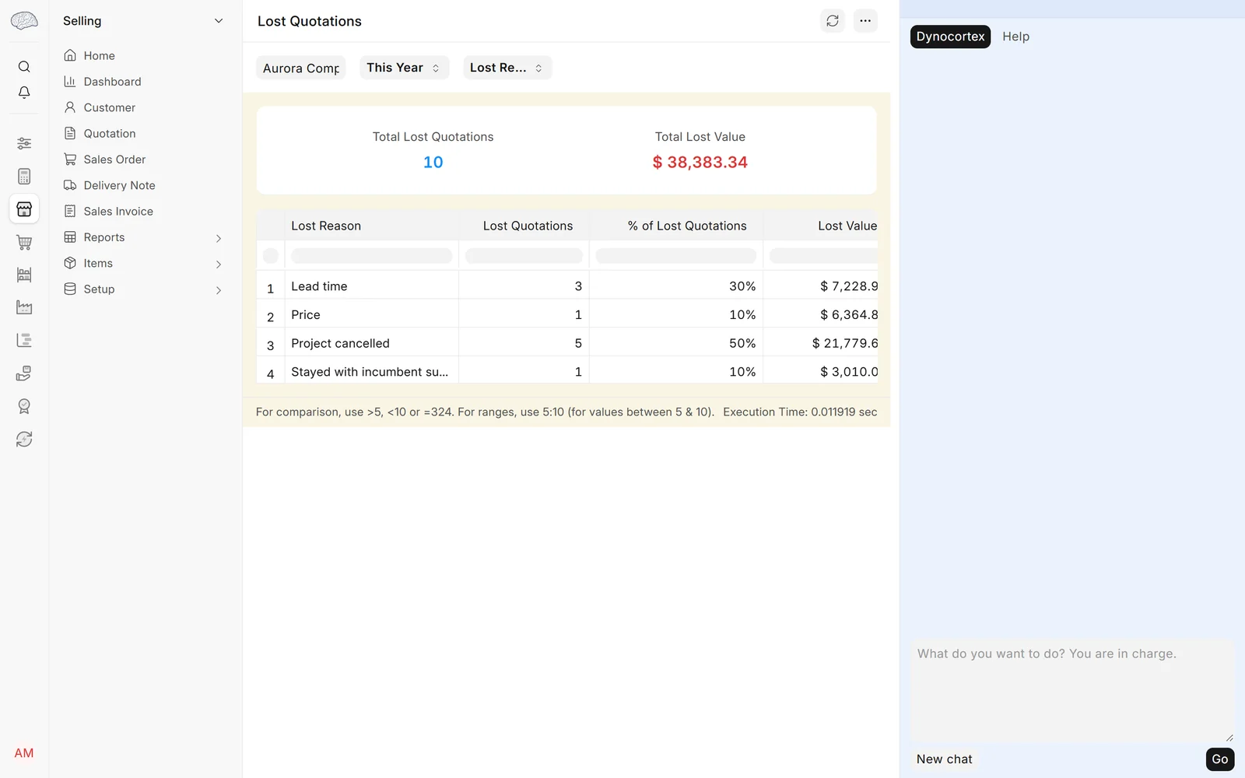Click the Lost Reason column filter box

tap(371, 255)
